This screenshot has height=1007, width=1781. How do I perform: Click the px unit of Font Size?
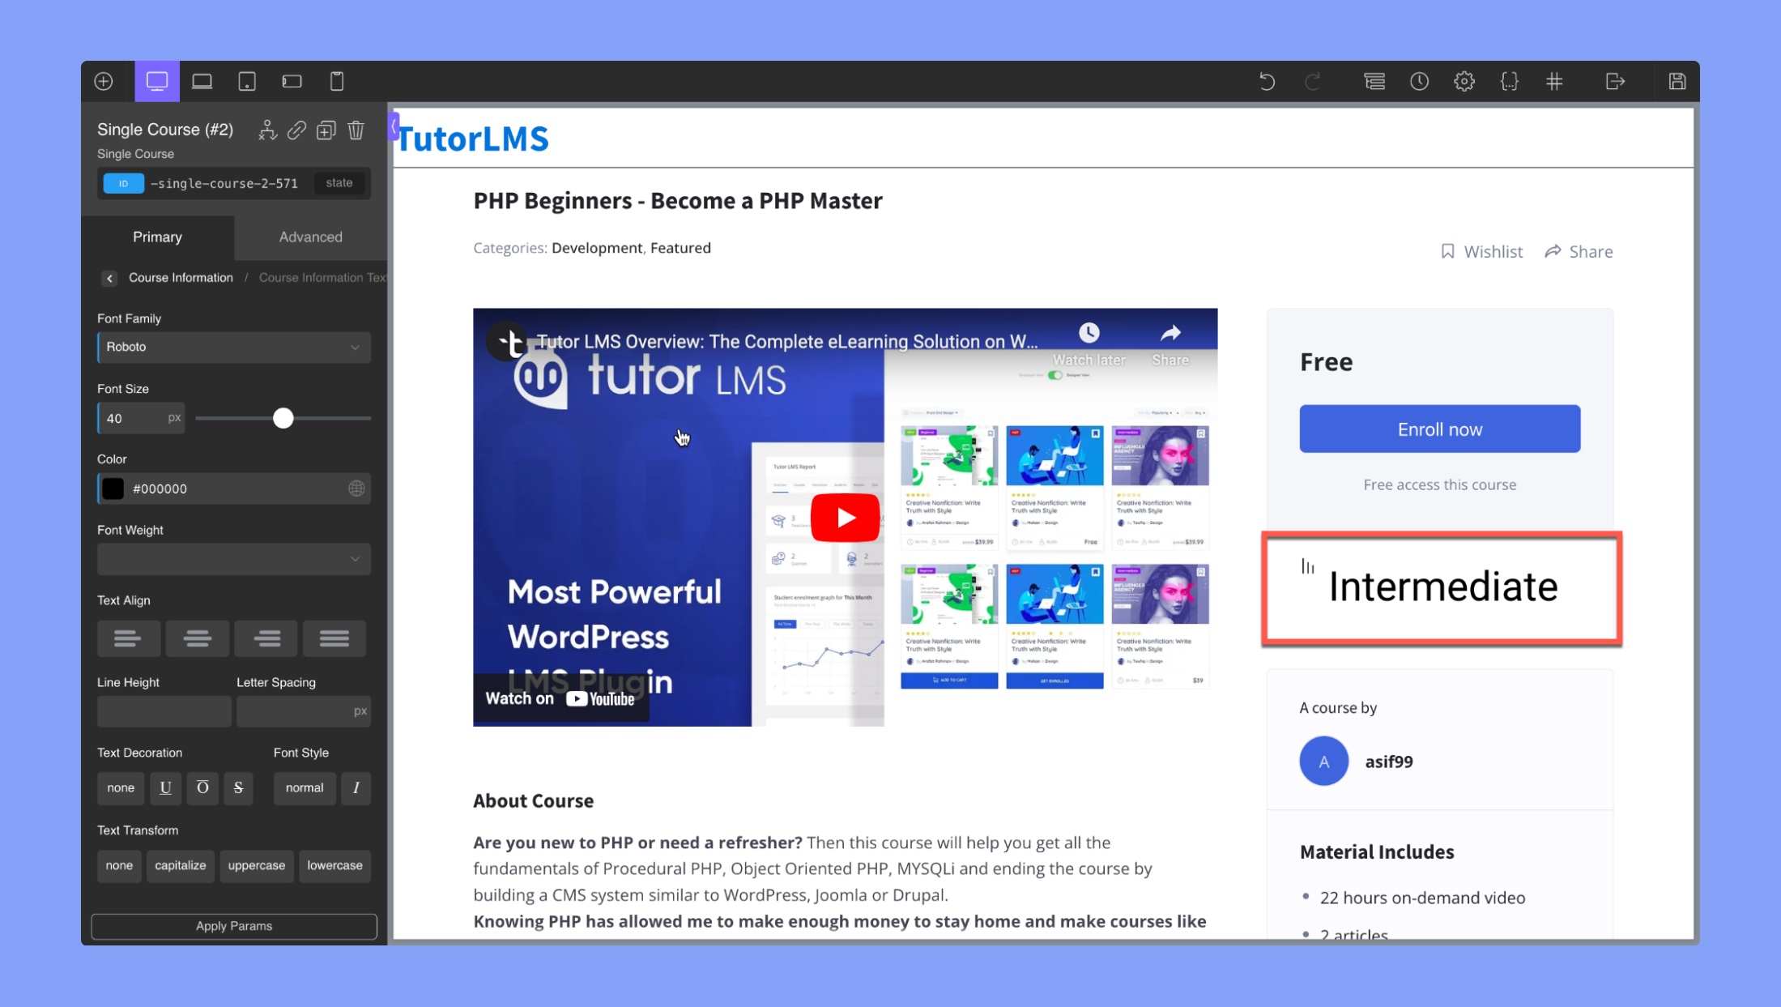click(174, 418)
